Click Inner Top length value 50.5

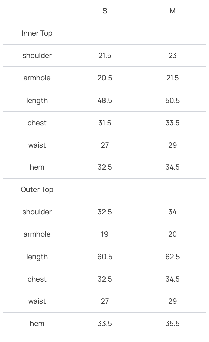coord(172,101)
